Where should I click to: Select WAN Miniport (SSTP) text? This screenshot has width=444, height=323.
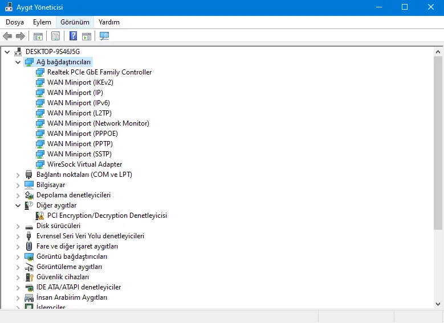pos(79,154)
